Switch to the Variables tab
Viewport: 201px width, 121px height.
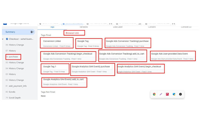84,27
